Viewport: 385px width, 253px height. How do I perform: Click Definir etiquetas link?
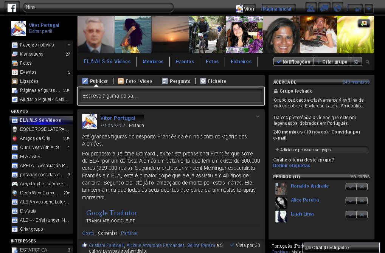292,166
